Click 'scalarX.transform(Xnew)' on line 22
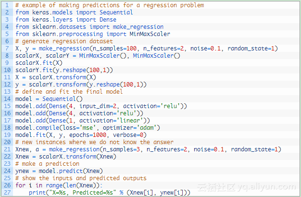Image resolution: width=301 pixels, height=197 pixels. pyautogui.click(x=77, y=157)
